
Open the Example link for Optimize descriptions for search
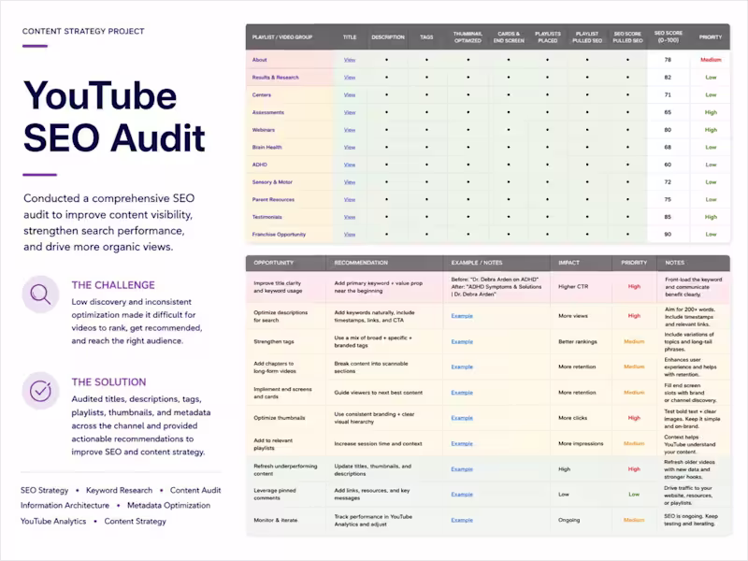(x=462, y=316)
